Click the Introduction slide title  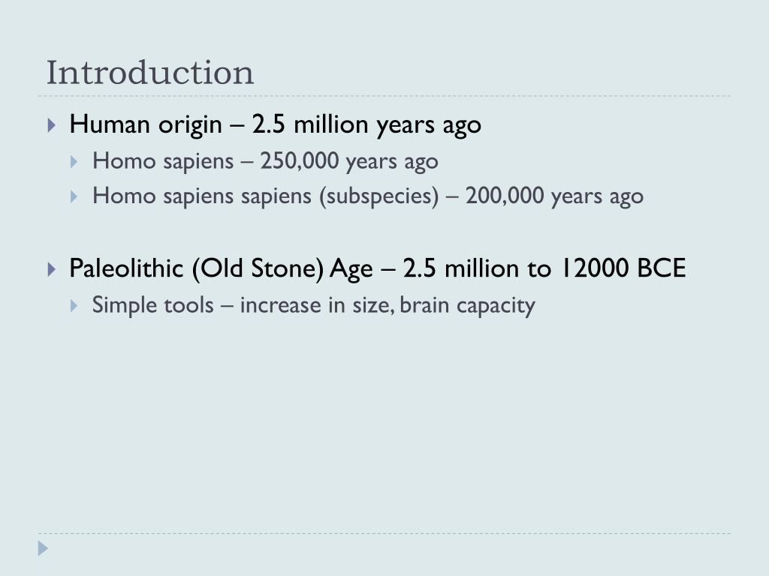coord(150,73)
